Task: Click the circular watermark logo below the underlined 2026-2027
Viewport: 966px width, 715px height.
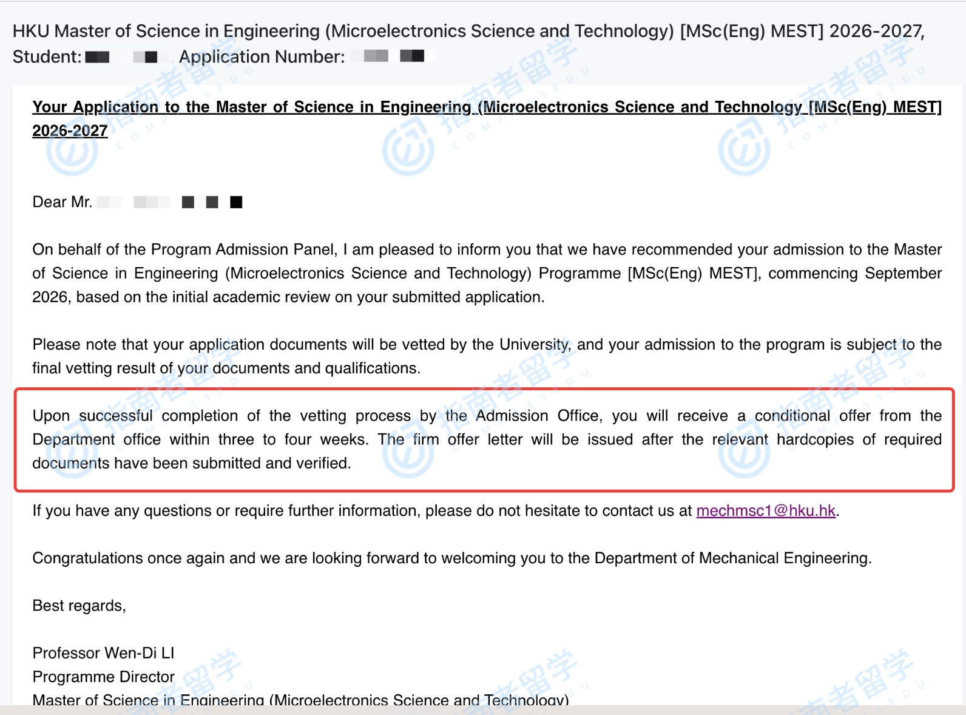Action: click(x=72, y=149)
